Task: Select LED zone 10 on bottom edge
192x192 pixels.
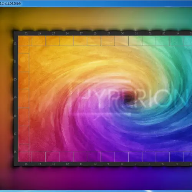Action: (x=94, y=157)
